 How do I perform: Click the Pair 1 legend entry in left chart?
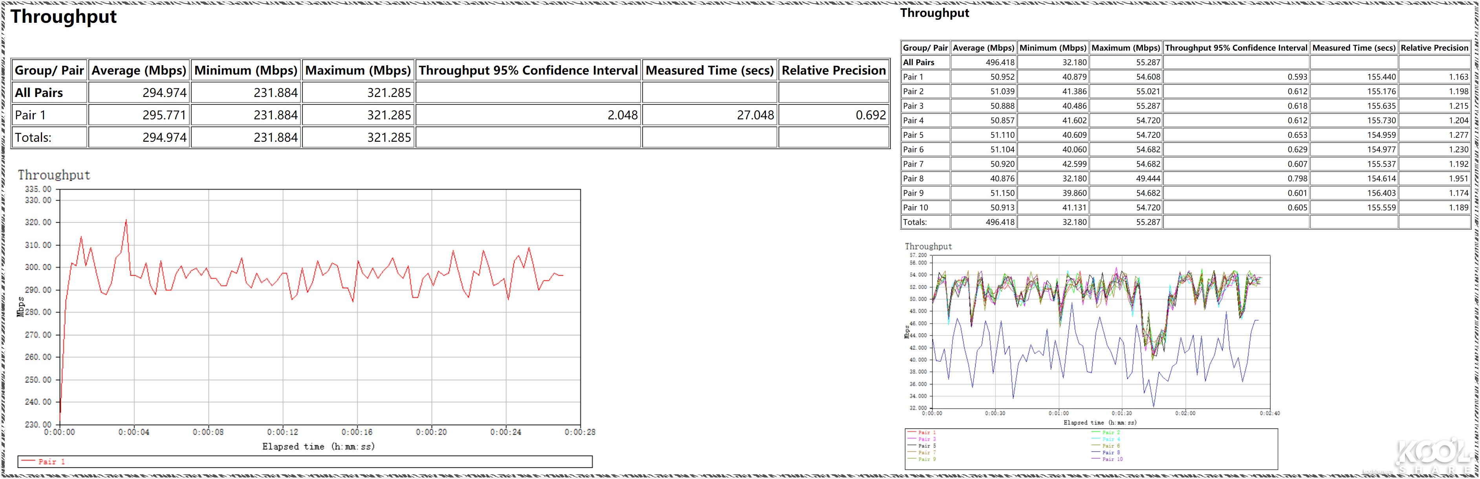coord(51,462)
